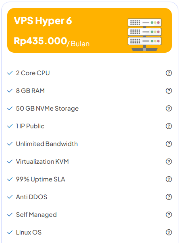
Task: Click the 2 Core CPU checkmark
Action: 10,73
